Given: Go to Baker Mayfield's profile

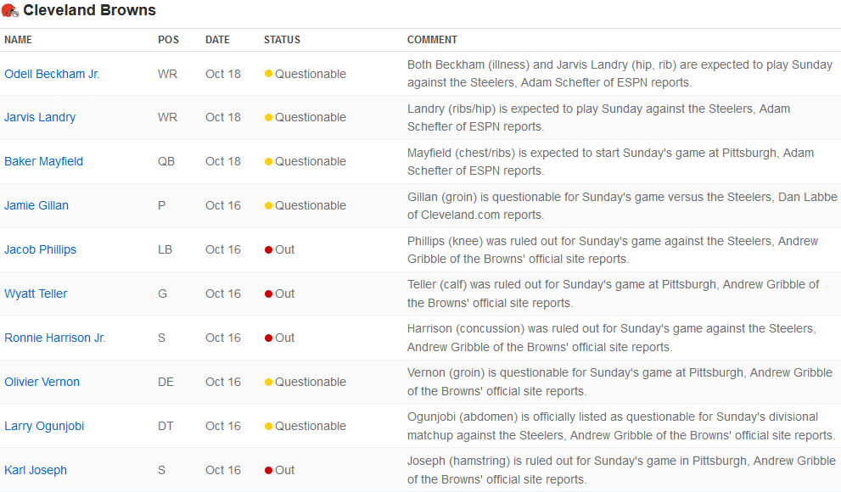Looking at the screenshot, I should click(43, 161).
